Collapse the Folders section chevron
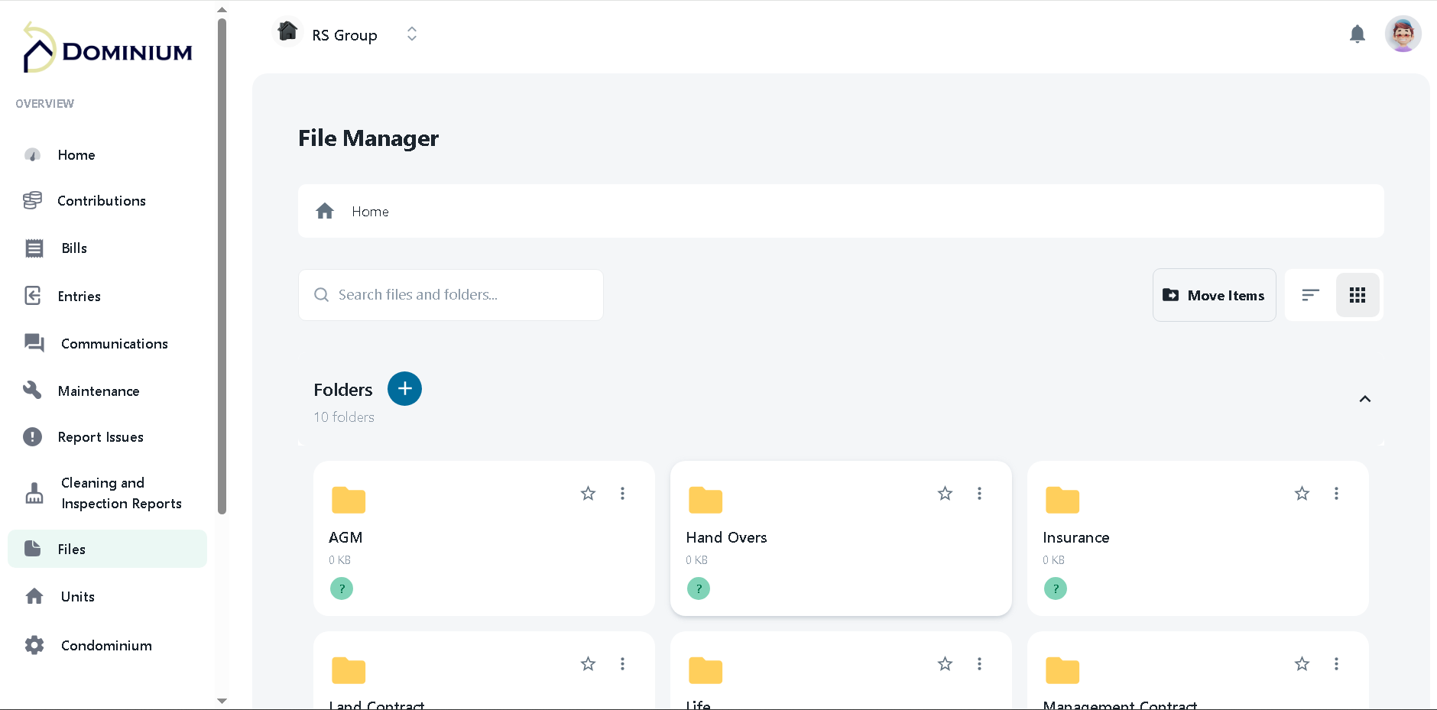This screenshot has height=710, width=1437. coord(1364,399)
